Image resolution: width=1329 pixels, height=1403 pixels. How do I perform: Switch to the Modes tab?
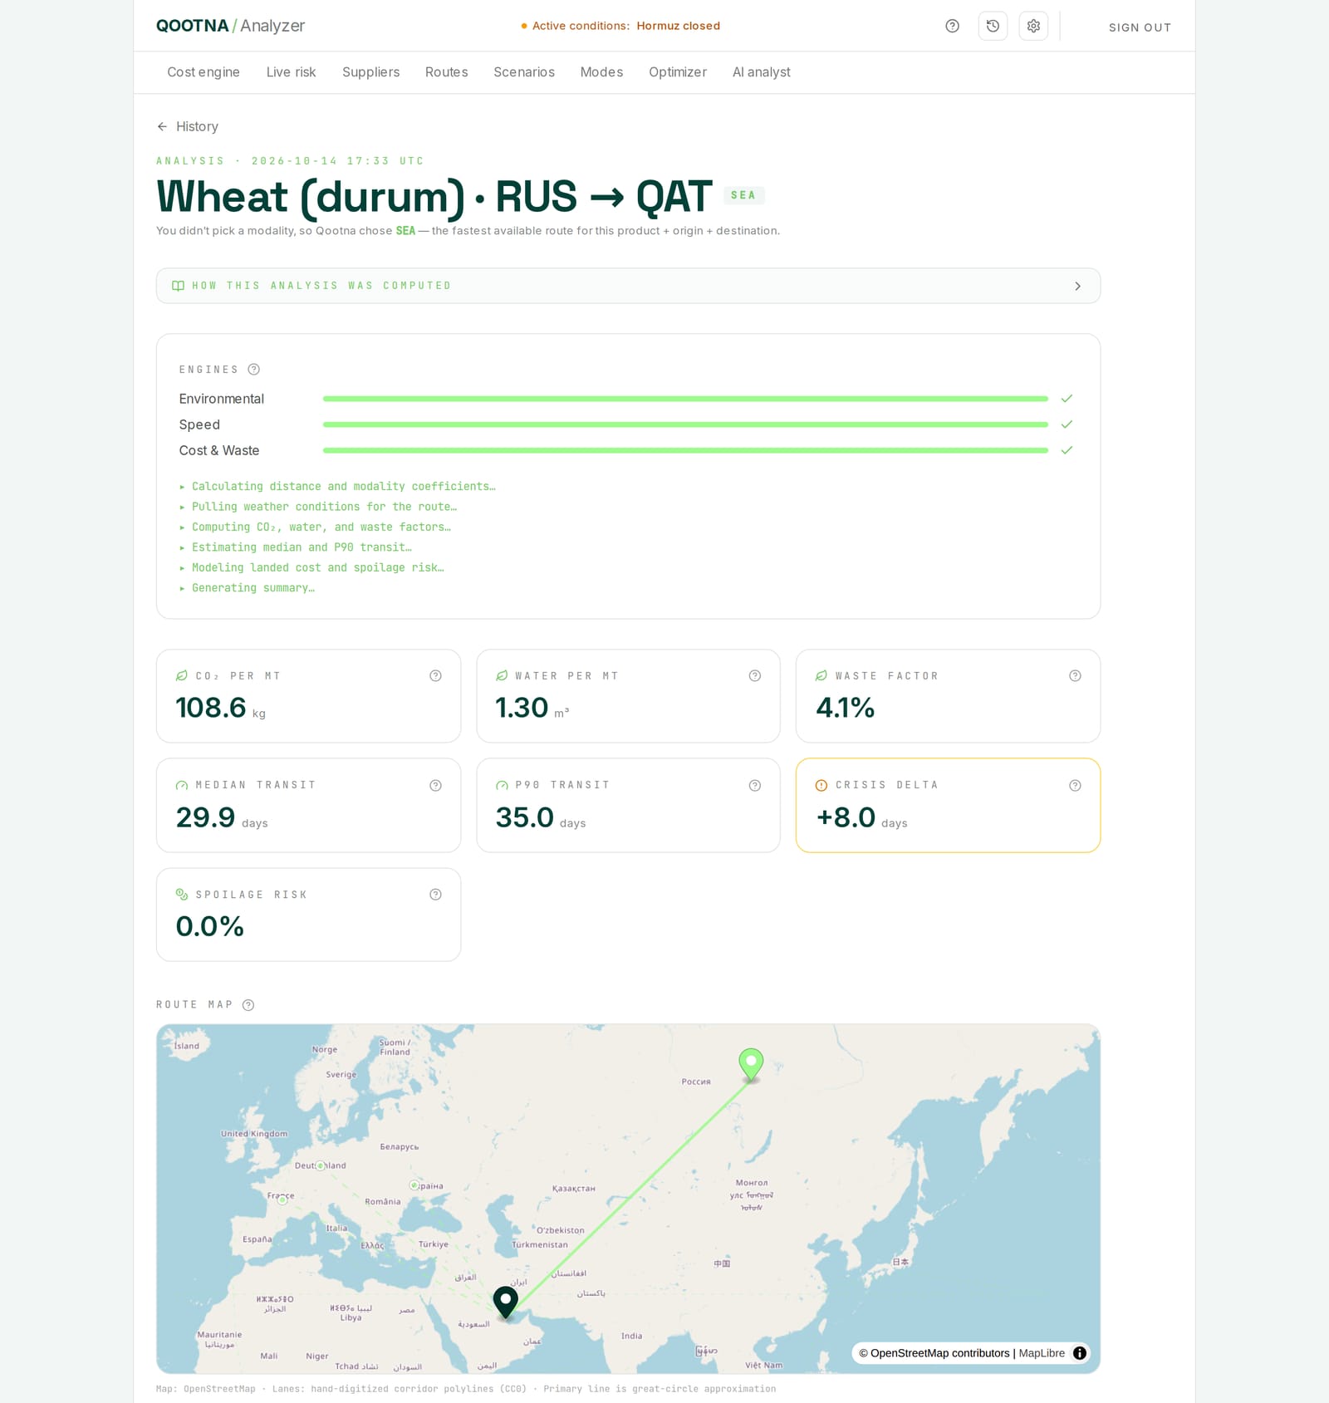pyautogui.click(x=601, y=72)
